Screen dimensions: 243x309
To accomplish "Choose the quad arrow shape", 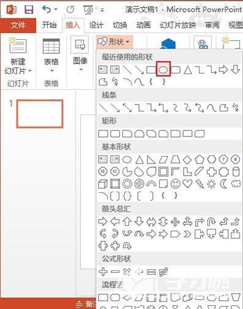I will coord(176,222).
